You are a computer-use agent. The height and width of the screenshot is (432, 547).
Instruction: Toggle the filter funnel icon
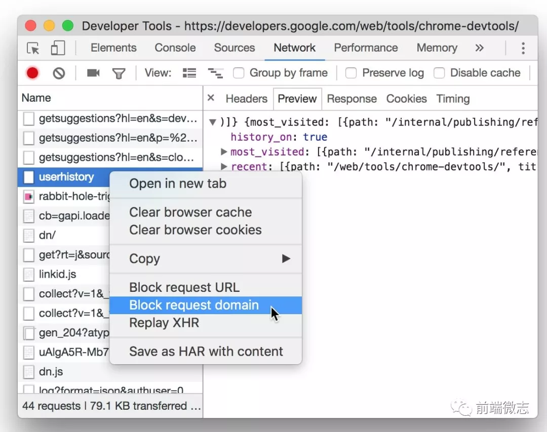point(119,73)
